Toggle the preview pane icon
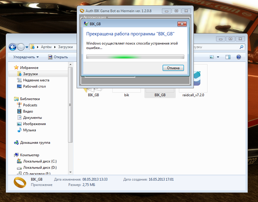 (228, 57)
